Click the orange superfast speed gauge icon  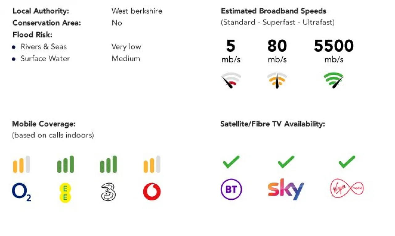point(277,81)
